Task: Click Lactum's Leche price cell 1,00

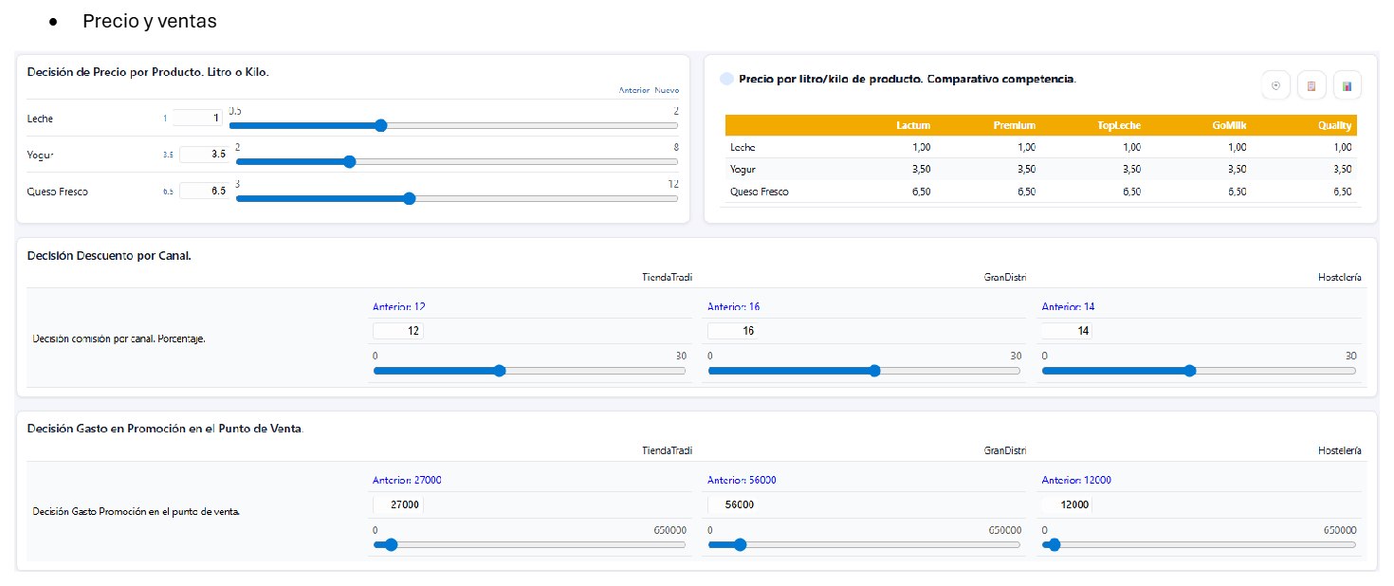Action: (921, 147)
